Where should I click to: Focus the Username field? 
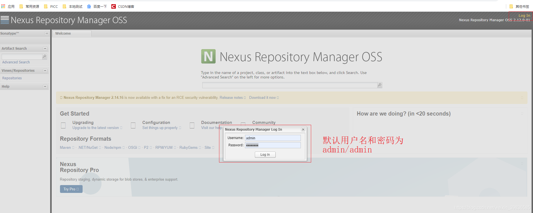(273, 138)
